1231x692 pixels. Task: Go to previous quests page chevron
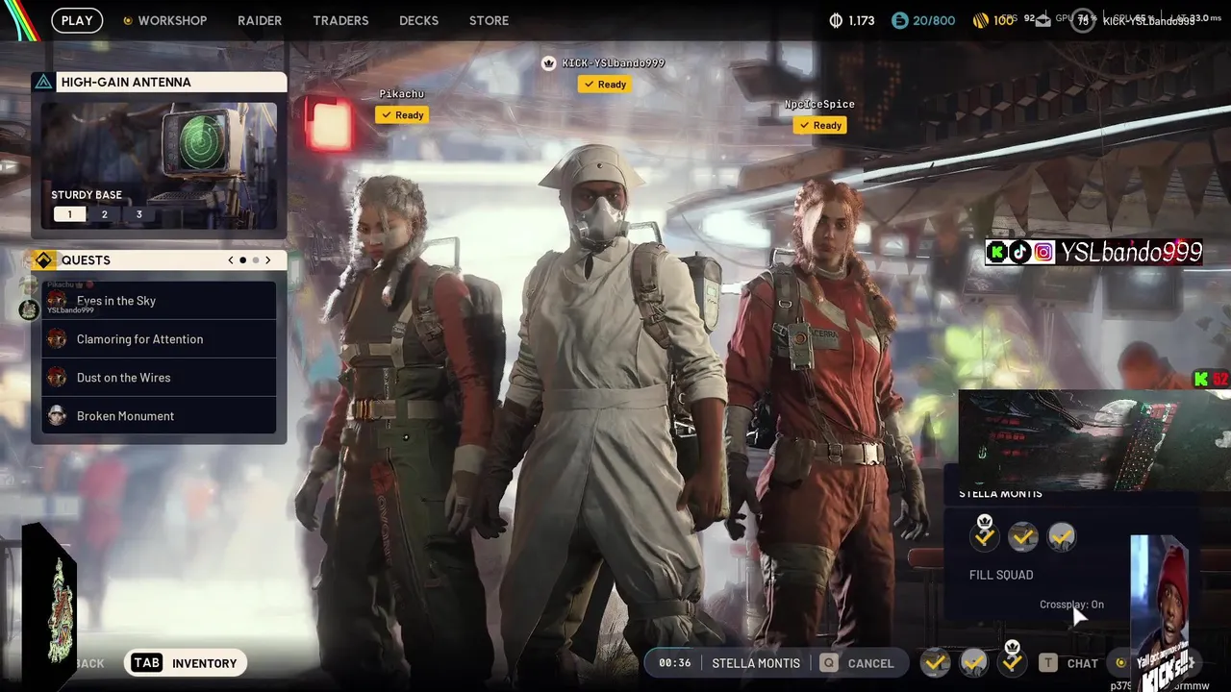[231, 260]
